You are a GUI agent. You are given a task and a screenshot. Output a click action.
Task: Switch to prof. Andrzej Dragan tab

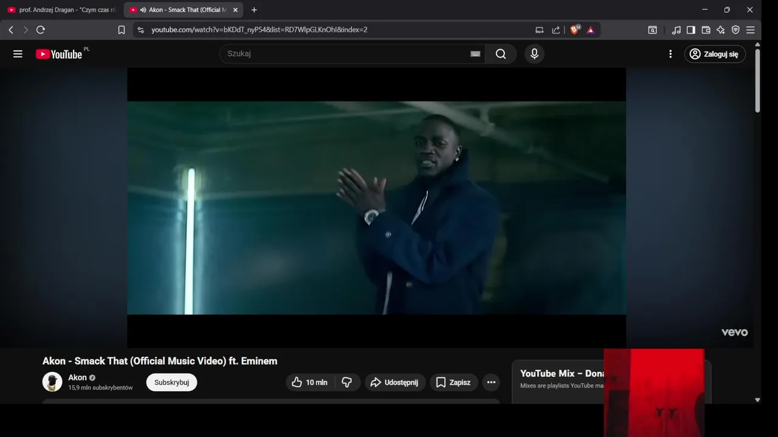[61, 10]
